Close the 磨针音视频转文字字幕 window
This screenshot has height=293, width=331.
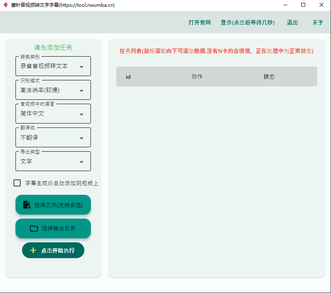321,5
